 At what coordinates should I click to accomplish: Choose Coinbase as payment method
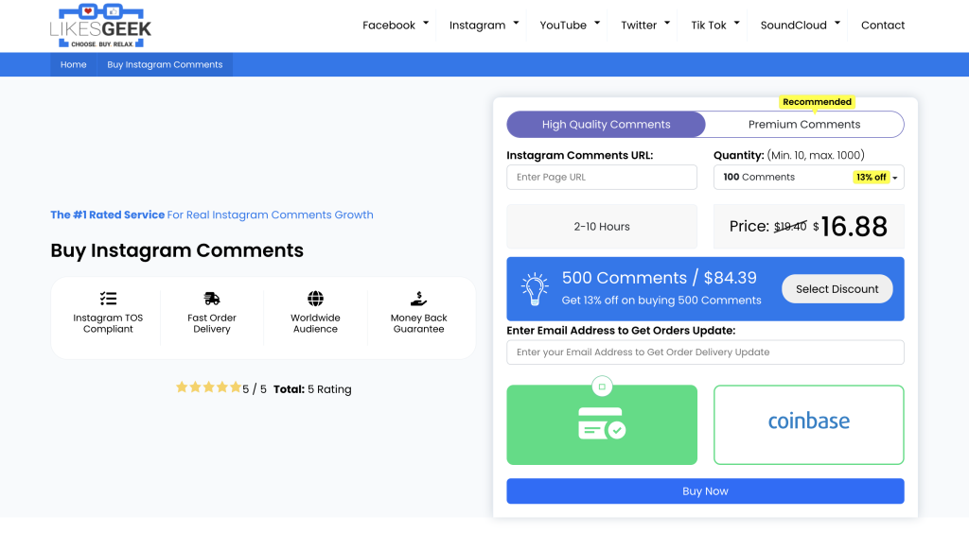click(808, 424)
